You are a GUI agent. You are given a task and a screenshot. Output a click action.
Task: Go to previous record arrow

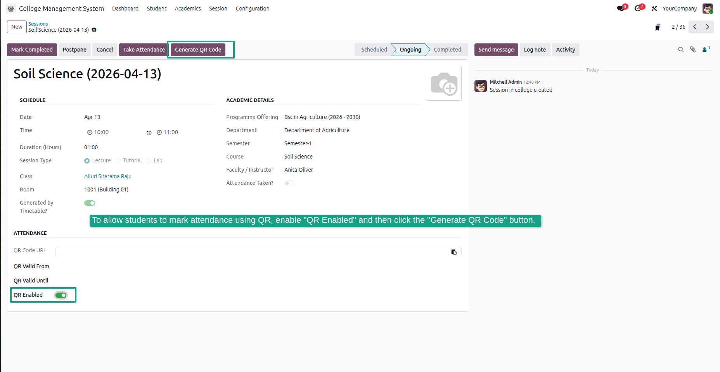click(695, 27)
